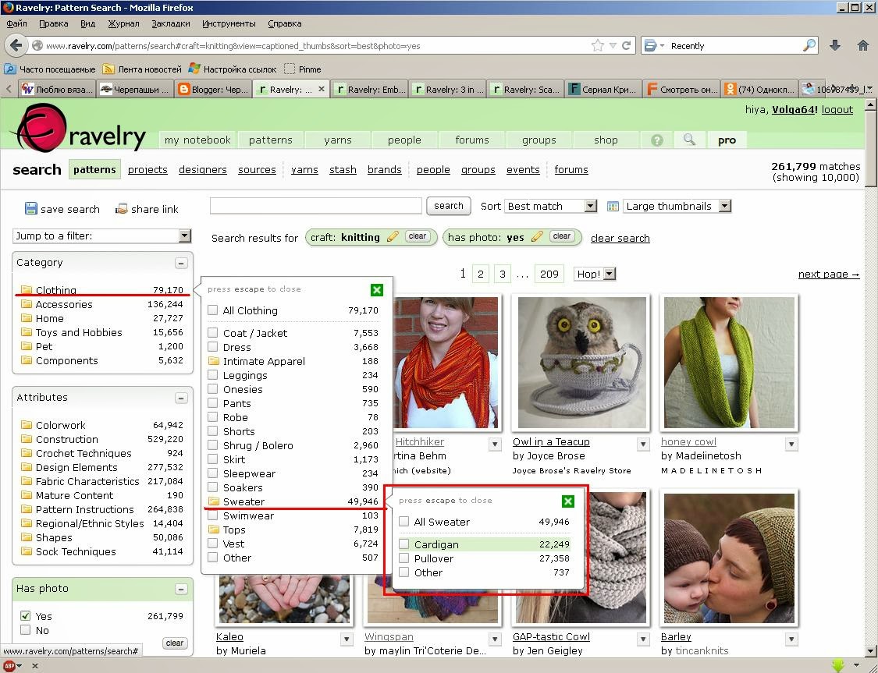The width and height of the screenshot is (878, 673).
Task: Open the Owl in a Teacup thumbnail
Action: tap(582, 363)
